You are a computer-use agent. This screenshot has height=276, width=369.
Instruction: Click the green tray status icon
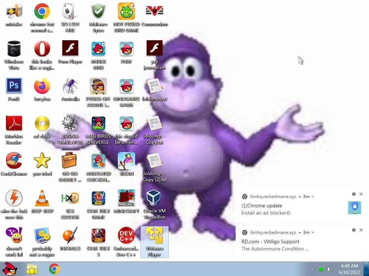pyautogui.click(x=321, y=269)
